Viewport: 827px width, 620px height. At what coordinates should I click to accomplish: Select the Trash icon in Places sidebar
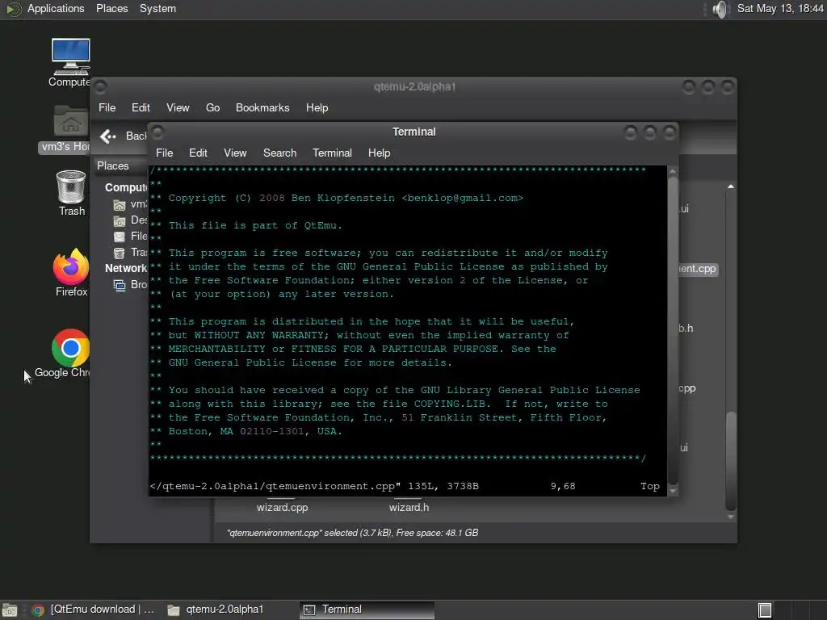[x=120, y=253]
